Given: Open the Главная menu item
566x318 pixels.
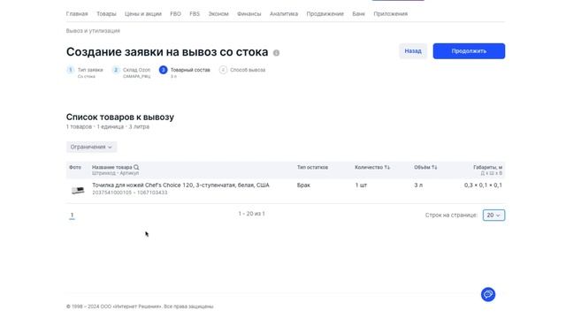Looking at the screenshot, I should click(77, 14).
